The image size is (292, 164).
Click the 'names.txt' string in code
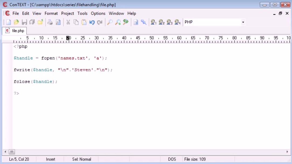[73, 58]
